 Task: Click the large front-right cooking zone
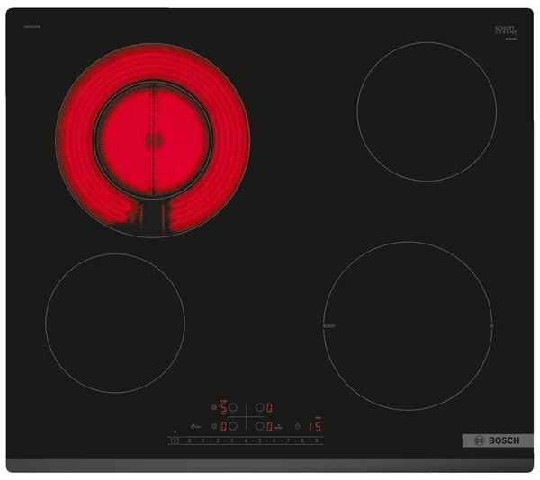(409, 325)
